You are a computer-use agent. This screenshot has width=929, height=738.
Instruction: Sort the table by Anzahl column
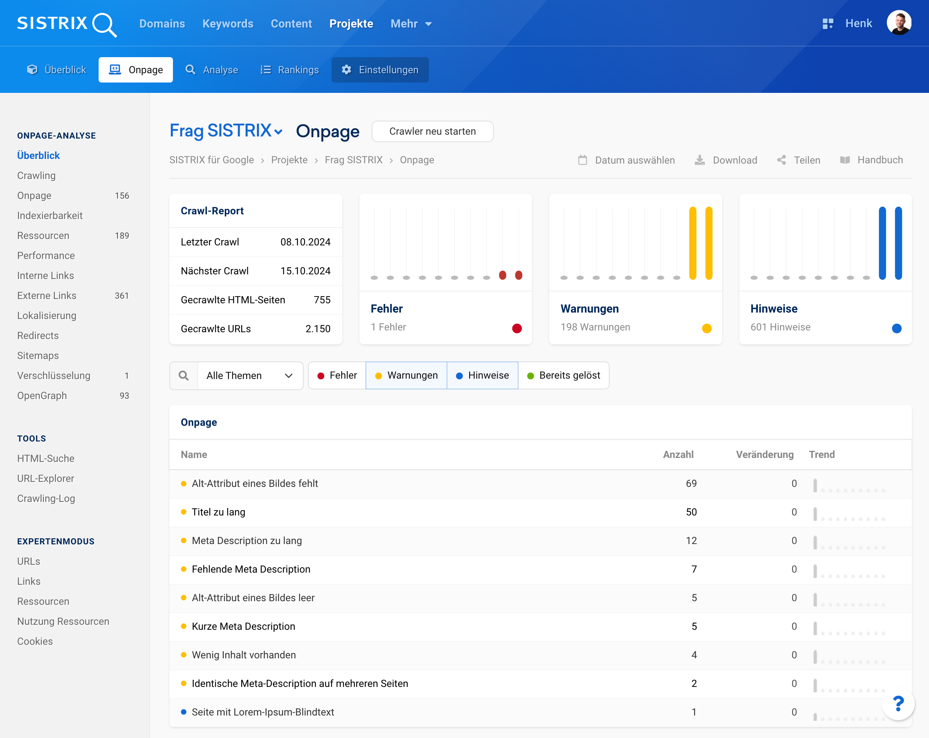point(678,454)
